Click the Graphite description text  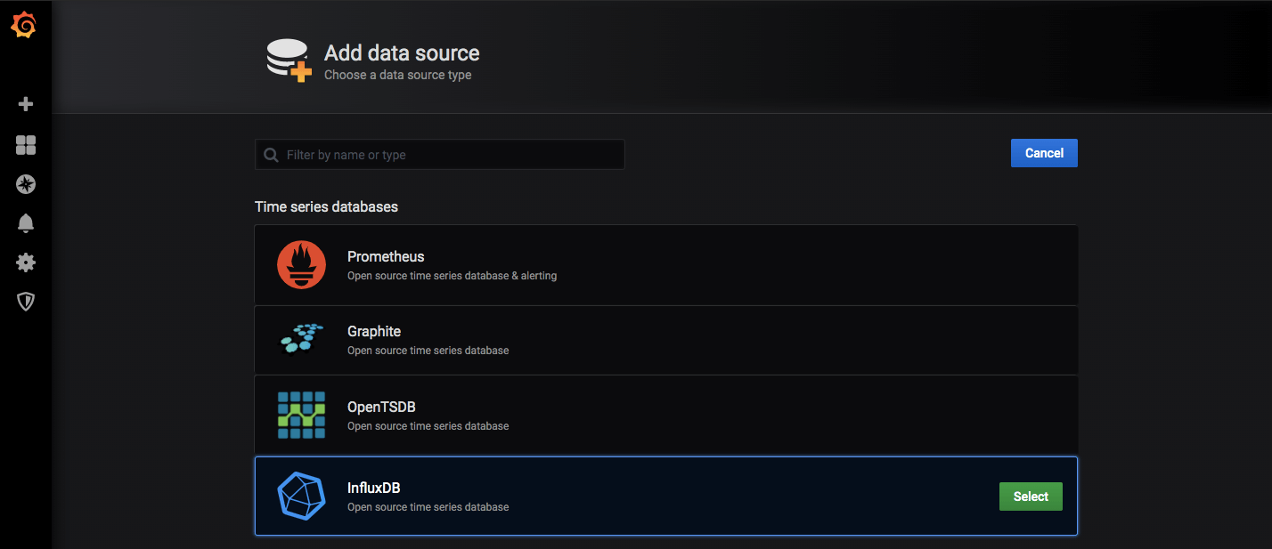click(x=428, y=351)
